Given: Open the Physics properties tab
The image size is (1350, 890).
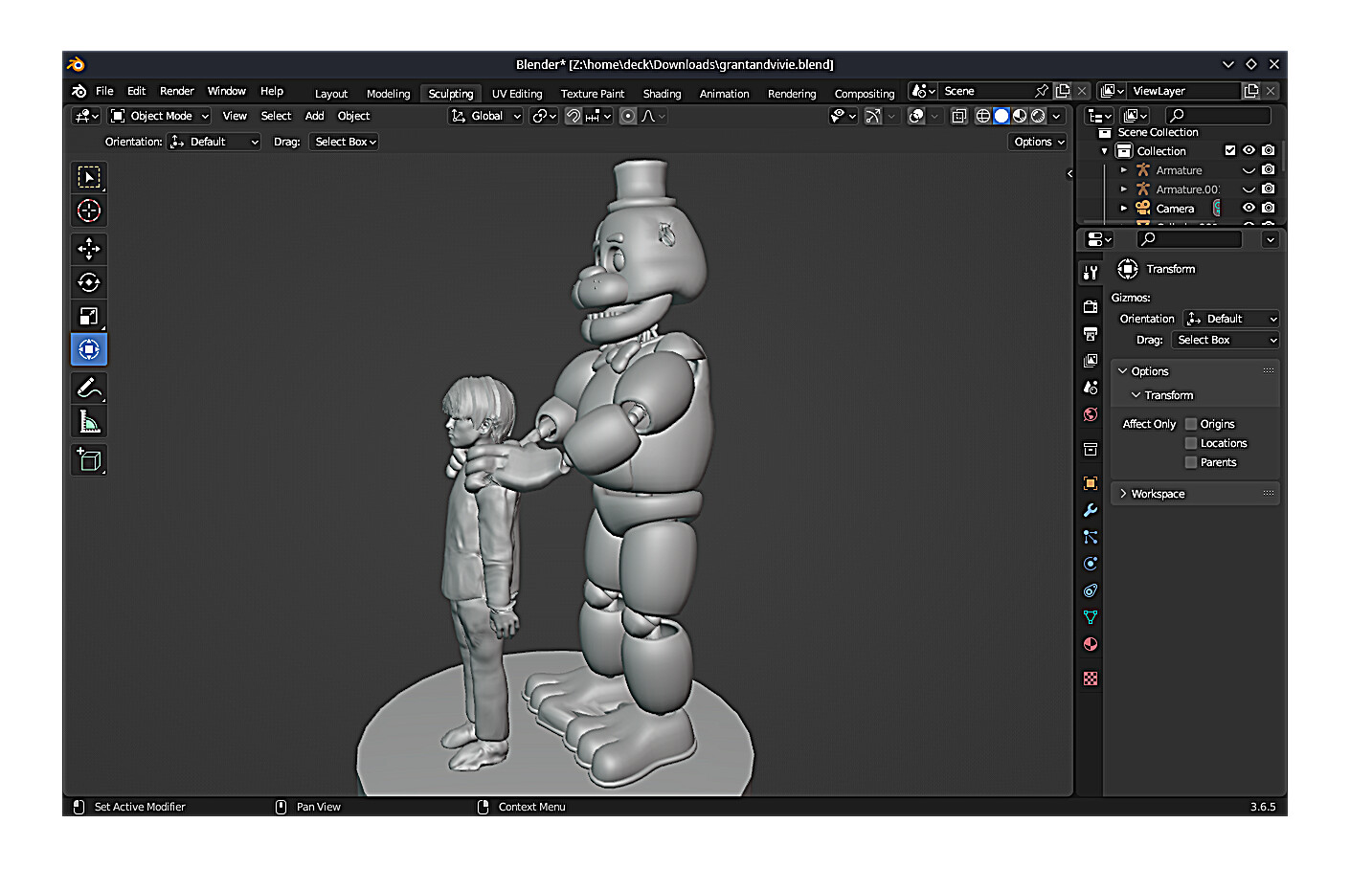Looking at the screenshot, I should click(x=1090, y=564).
